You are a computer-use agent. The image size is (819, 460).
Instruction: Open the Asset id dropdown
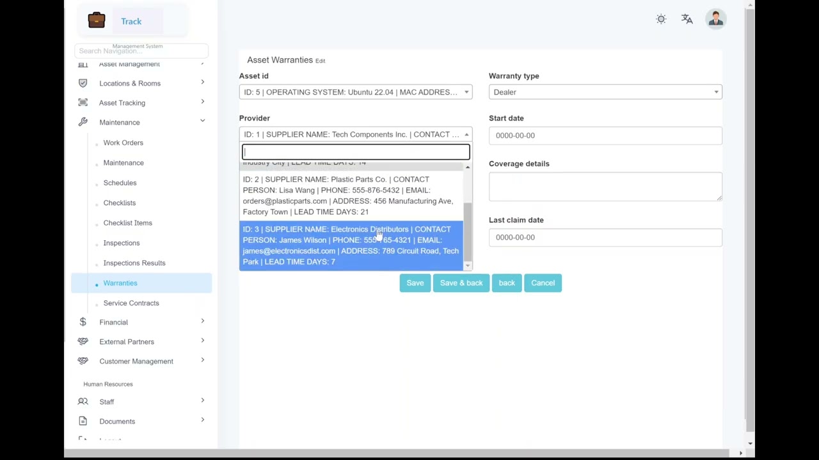click(356, 92)
